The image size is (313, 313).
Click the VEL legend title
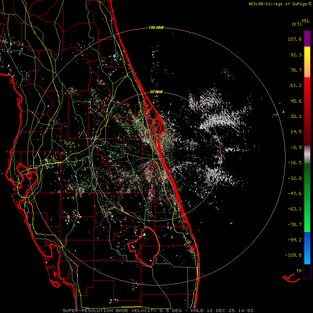[x=305, y=21]
